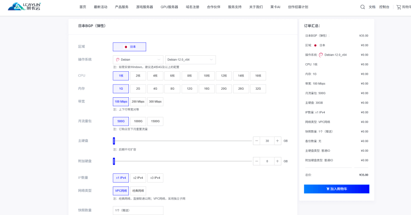Decrease additional disk size with minus button
Screen dimensions: 411x215
(x=256, y=161)
